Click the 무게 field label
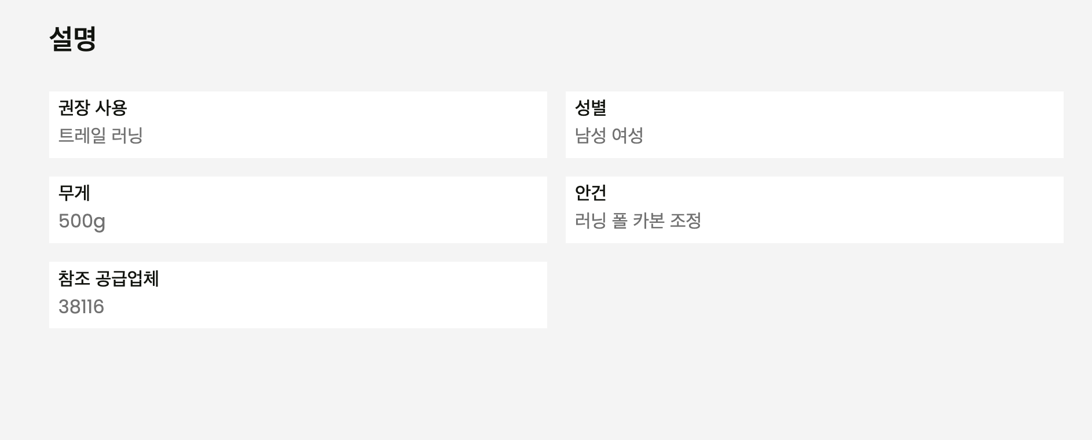The width and height of the screenshot is (1092, 440). (x=74, y=193)
